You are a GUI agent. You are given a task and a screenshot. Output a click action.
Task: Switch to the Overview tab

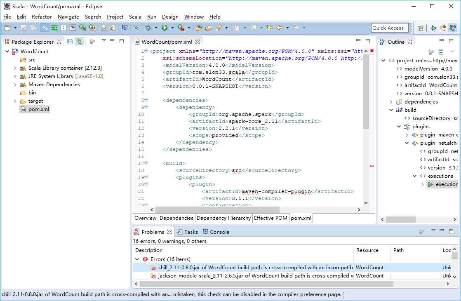(x=145, y=218)
